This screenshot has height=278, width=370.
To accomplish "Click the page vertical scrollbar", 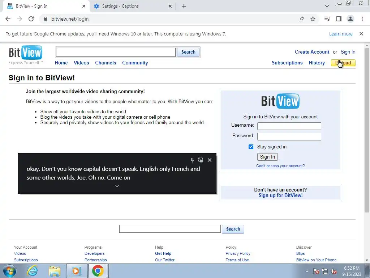I will pyautogui.click(x=367, y=130).
